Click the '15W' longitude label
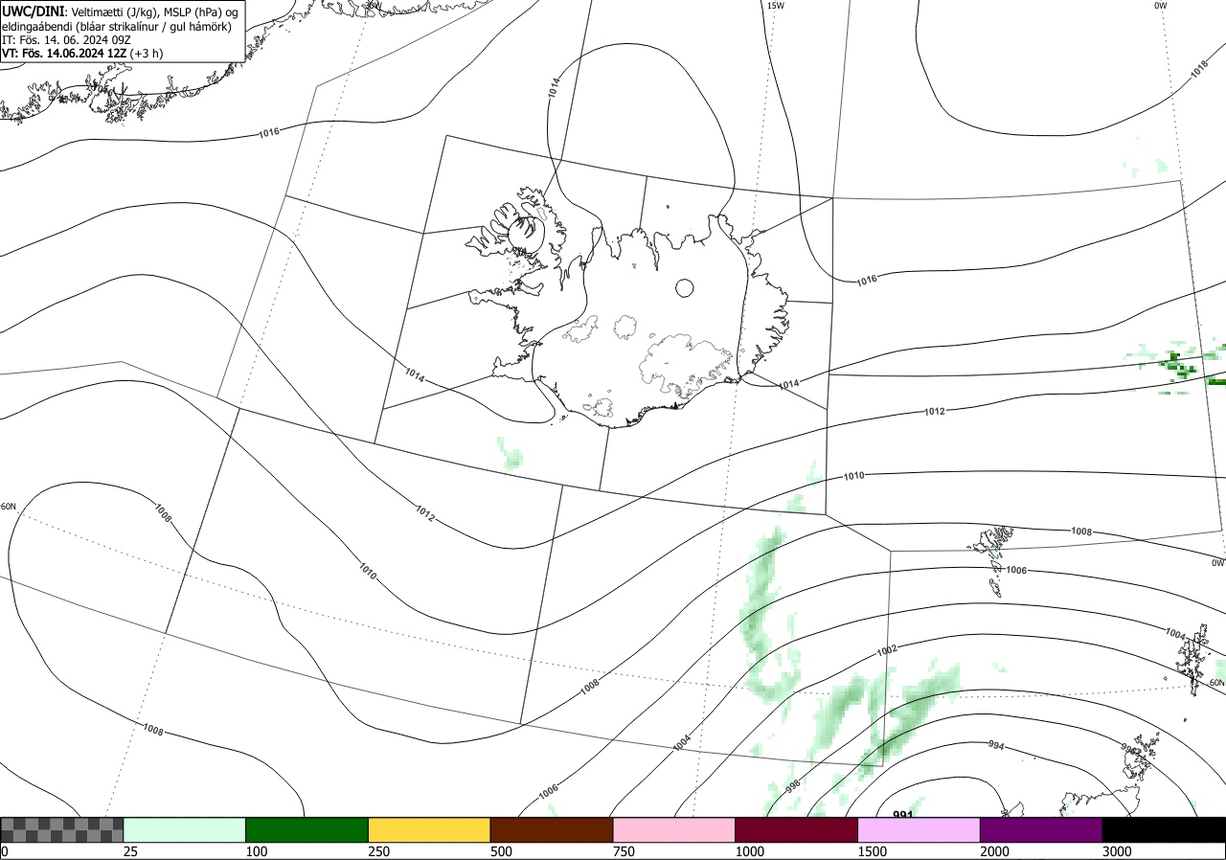This screenshot has width=1226, height=860. 775,6
